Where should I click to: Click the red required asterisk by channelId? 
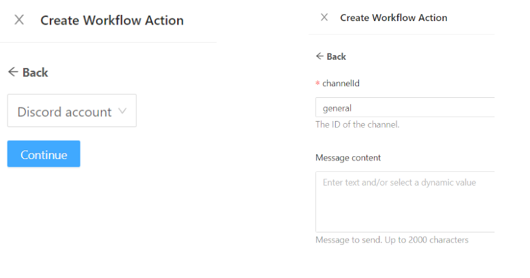click(317, 84)
